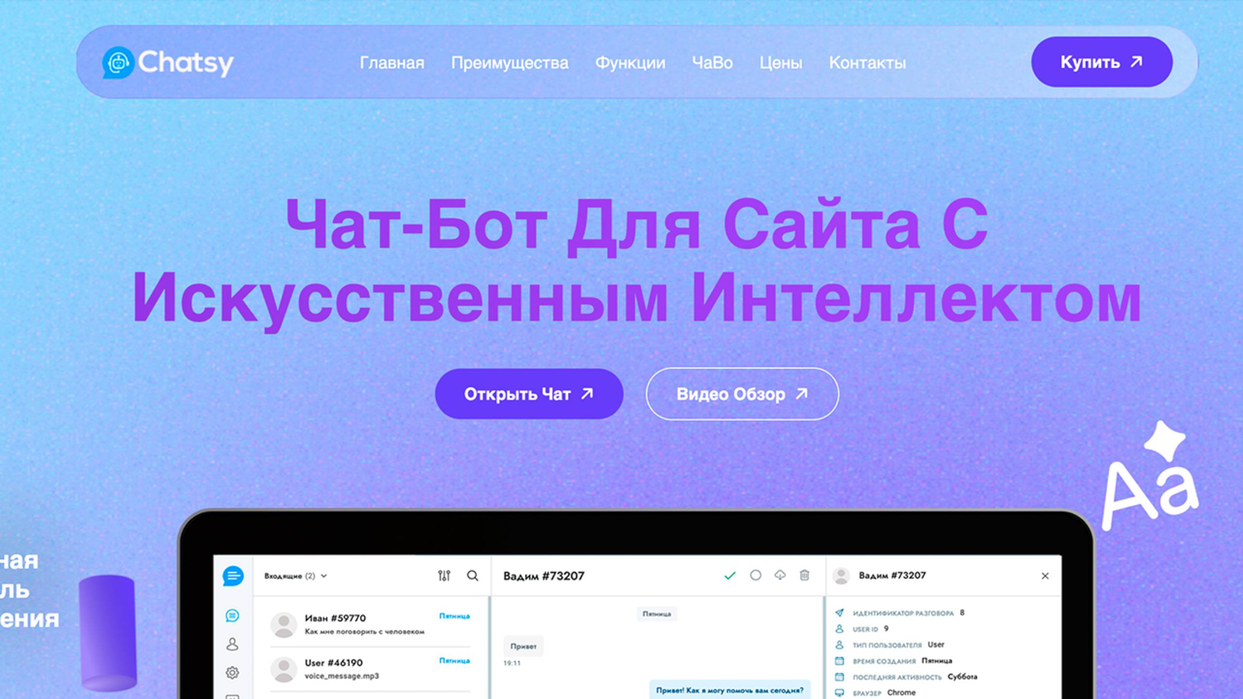Click the Видео Обзор button
This screenshot has height=699, width=1243.
pyautogui.click(x=742, y=394)
